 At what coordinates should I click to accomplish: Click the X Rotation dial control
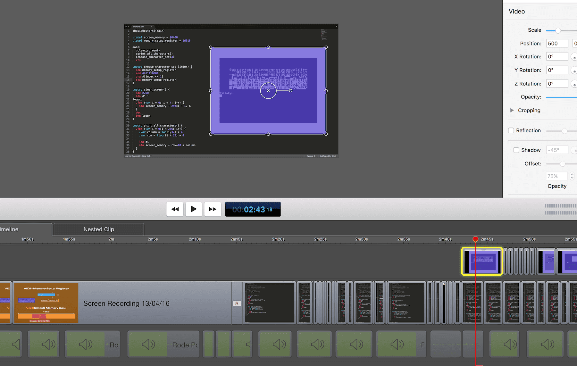coord(574,56)
